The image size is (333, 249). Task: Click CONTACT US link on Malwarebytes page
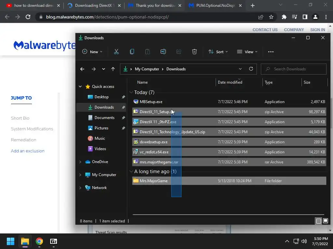(x=265, y=30)
